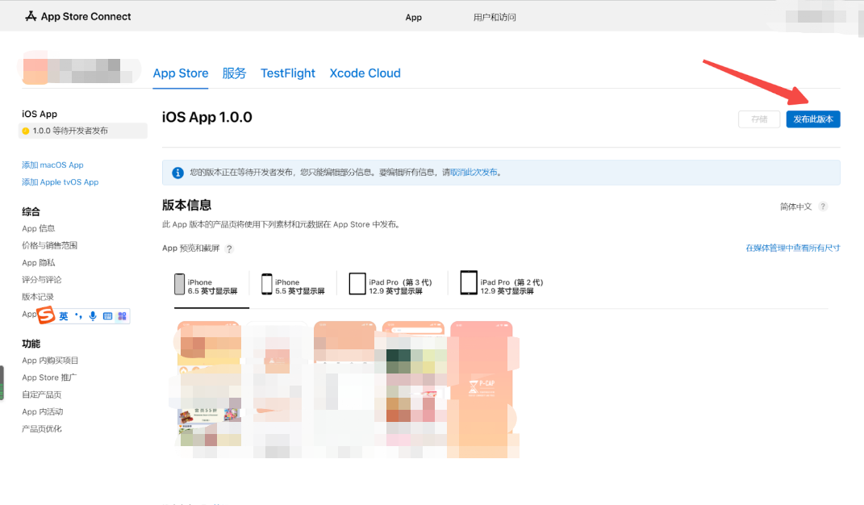This screenshot has width=864, height=505.
Task: Switch to the App Store tab
Action: 181,73
